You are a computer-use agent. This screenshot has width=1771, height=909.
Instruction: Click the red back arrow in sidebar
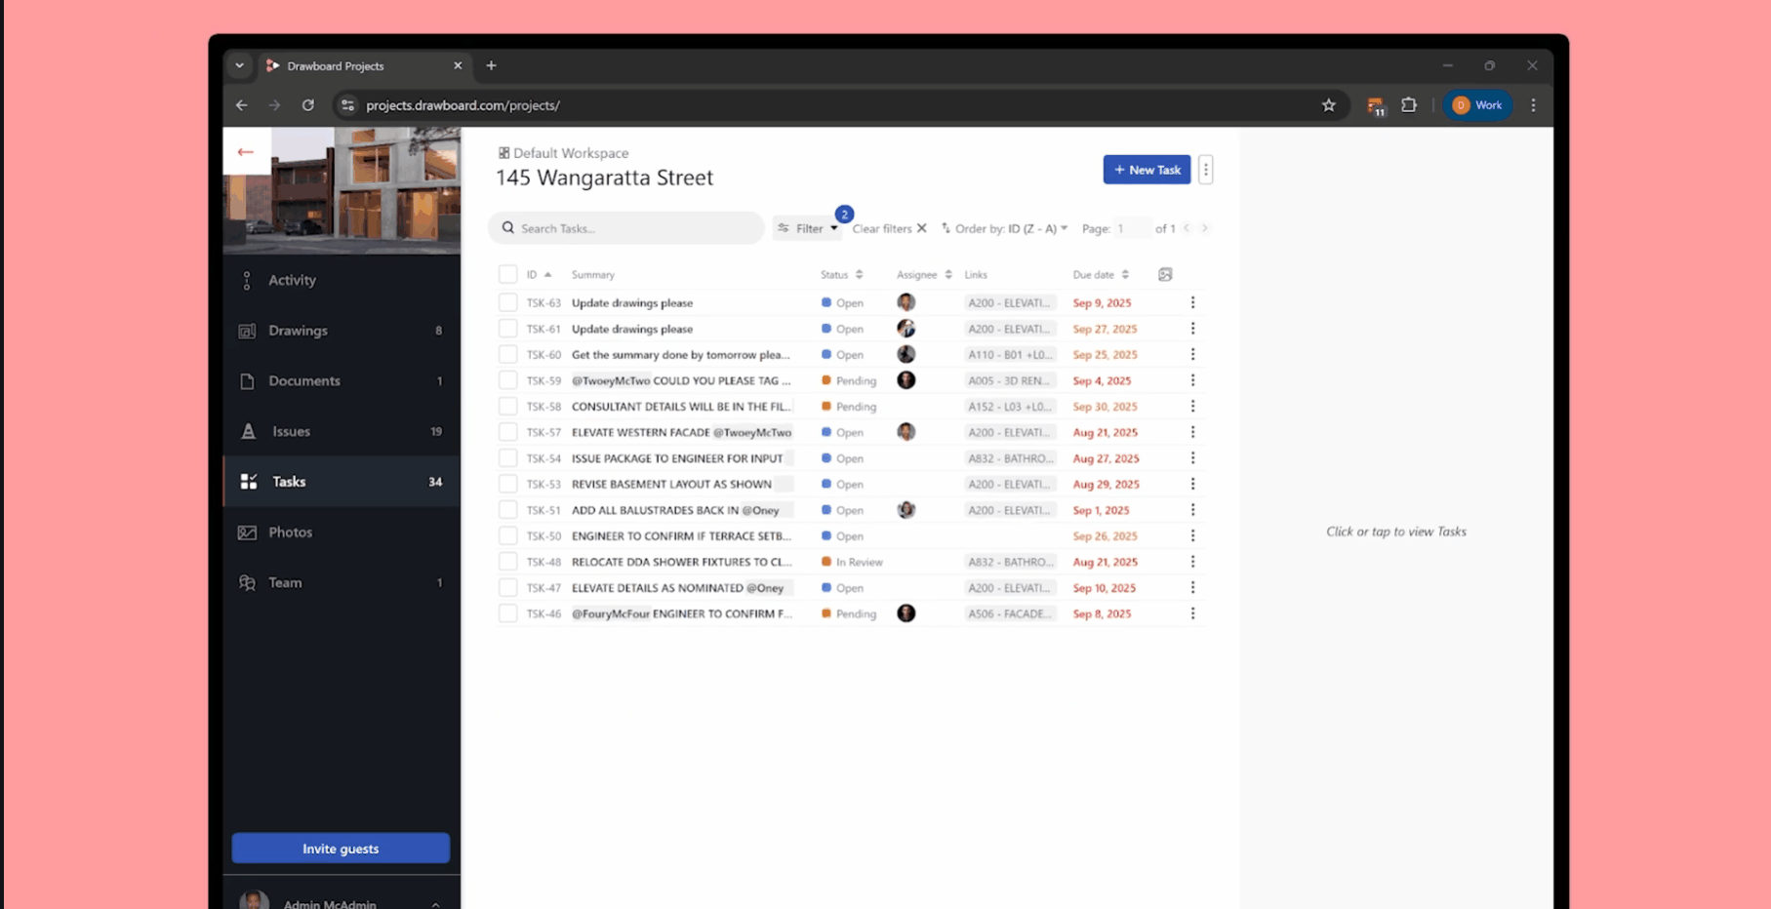pos(246,152)
